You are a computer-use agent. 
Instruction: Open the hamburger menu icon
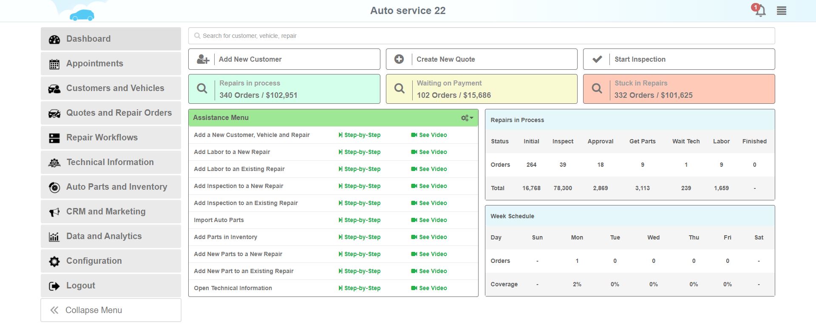click(781, 11)
